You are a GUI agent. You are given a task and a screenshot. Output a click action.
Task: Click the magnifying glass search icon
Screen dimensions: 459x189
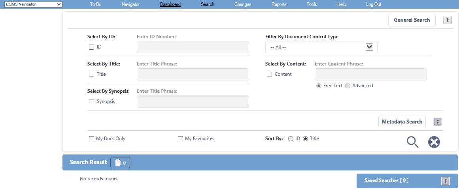(413, 142)
